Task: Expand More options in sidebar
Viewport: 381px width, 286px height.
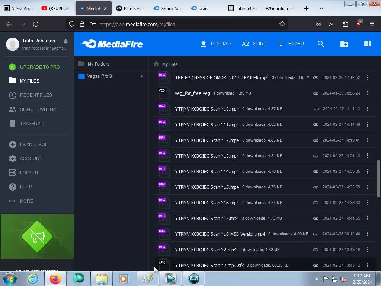Action: pyautogui.click(x=21, y=201)
